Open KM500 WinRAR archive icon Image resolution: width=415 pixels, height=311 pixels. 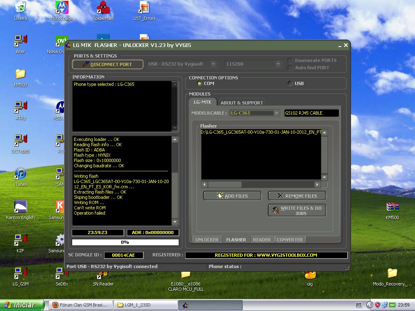[x=392, y=211]
